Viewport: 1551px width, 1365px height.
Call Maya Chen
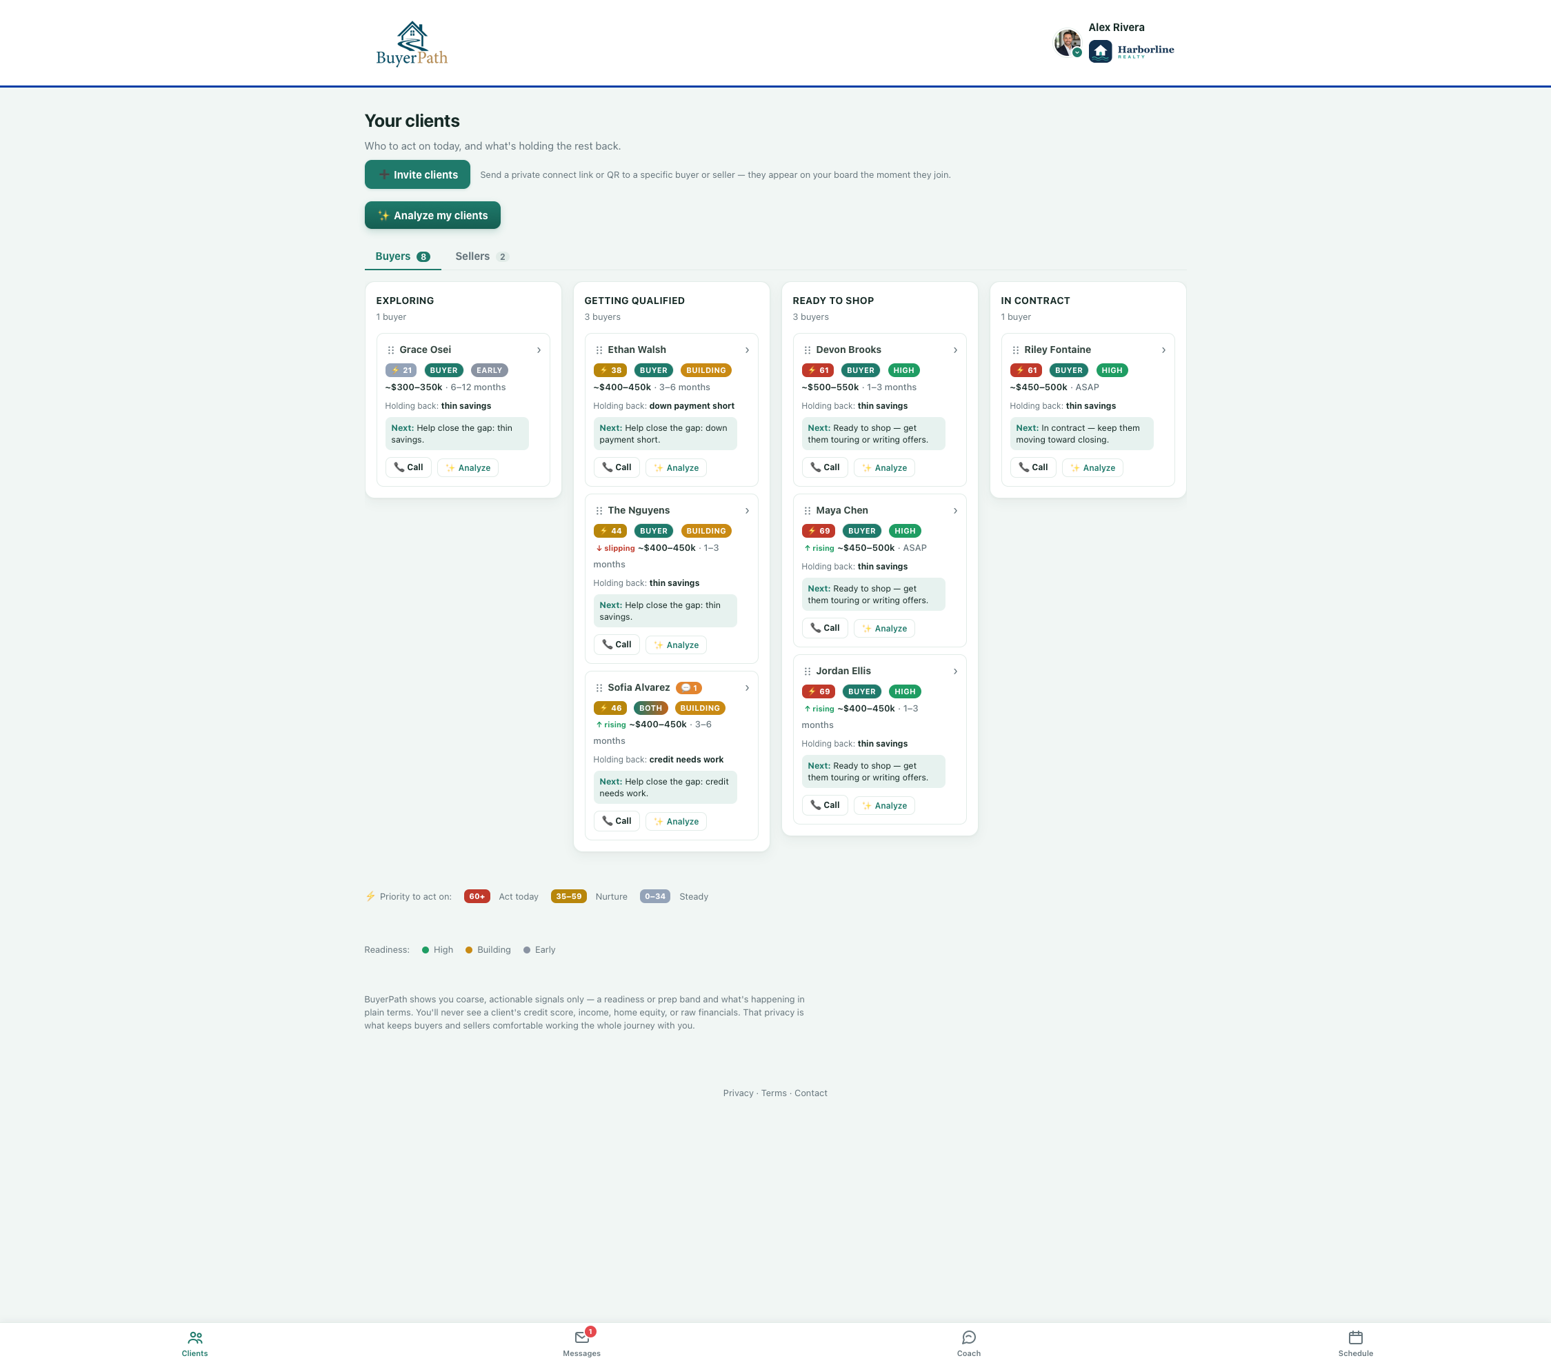pos(825,629)
